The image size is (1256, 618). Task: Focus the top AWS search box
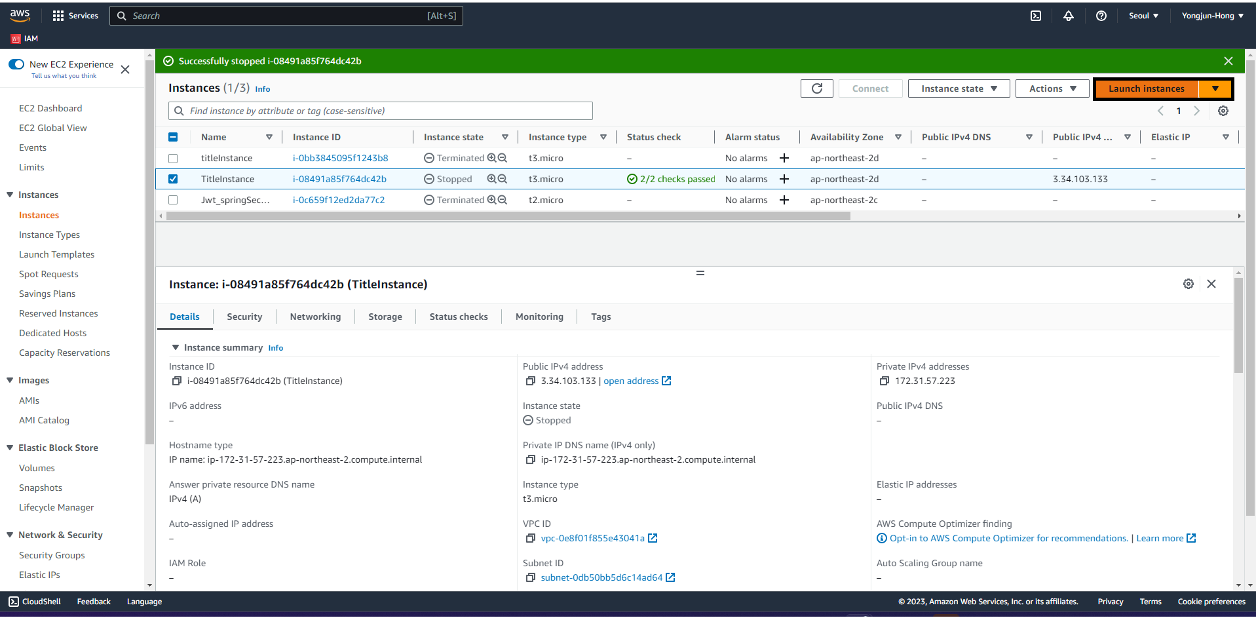(x=286, y=16)
